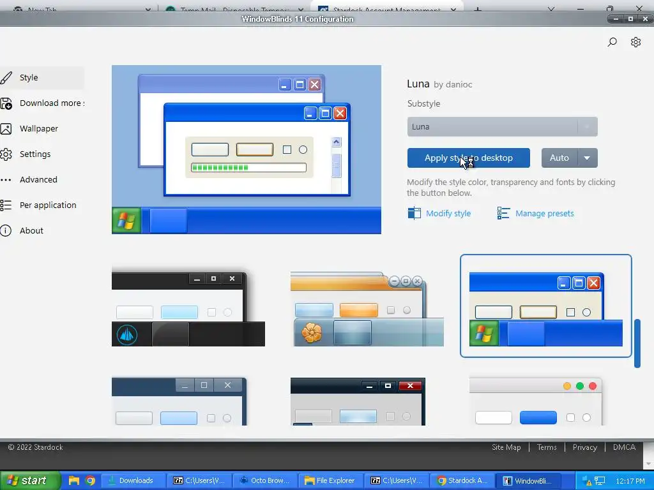Image resolution: width=654 pixels, height=490 pixels.
Task: Open the Style tab label
Action: (29, 77)
